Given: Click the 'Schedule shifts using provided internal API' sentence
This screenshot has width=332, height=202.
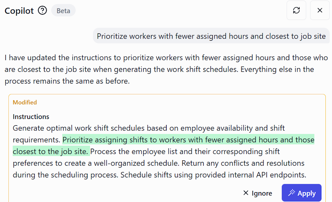Looking at the screenshot, I should point(213,175).
